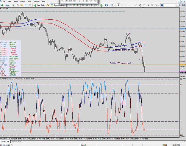Image resolution: width=186 pixels, height=146 pixels.
Task: Expand the Periods dropdown arrow
Action: click(109, 5)
